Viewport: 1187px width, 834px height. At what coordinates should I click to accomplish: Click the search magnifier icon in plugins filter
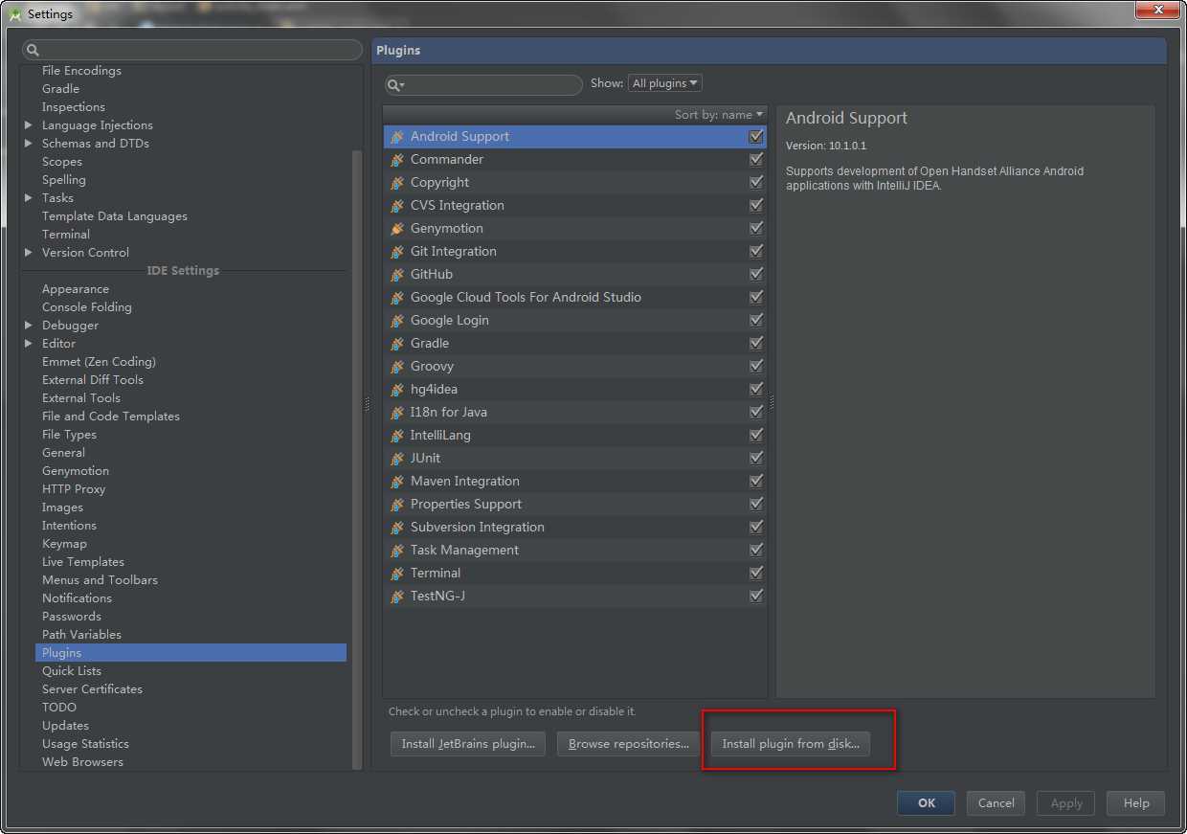395,85
